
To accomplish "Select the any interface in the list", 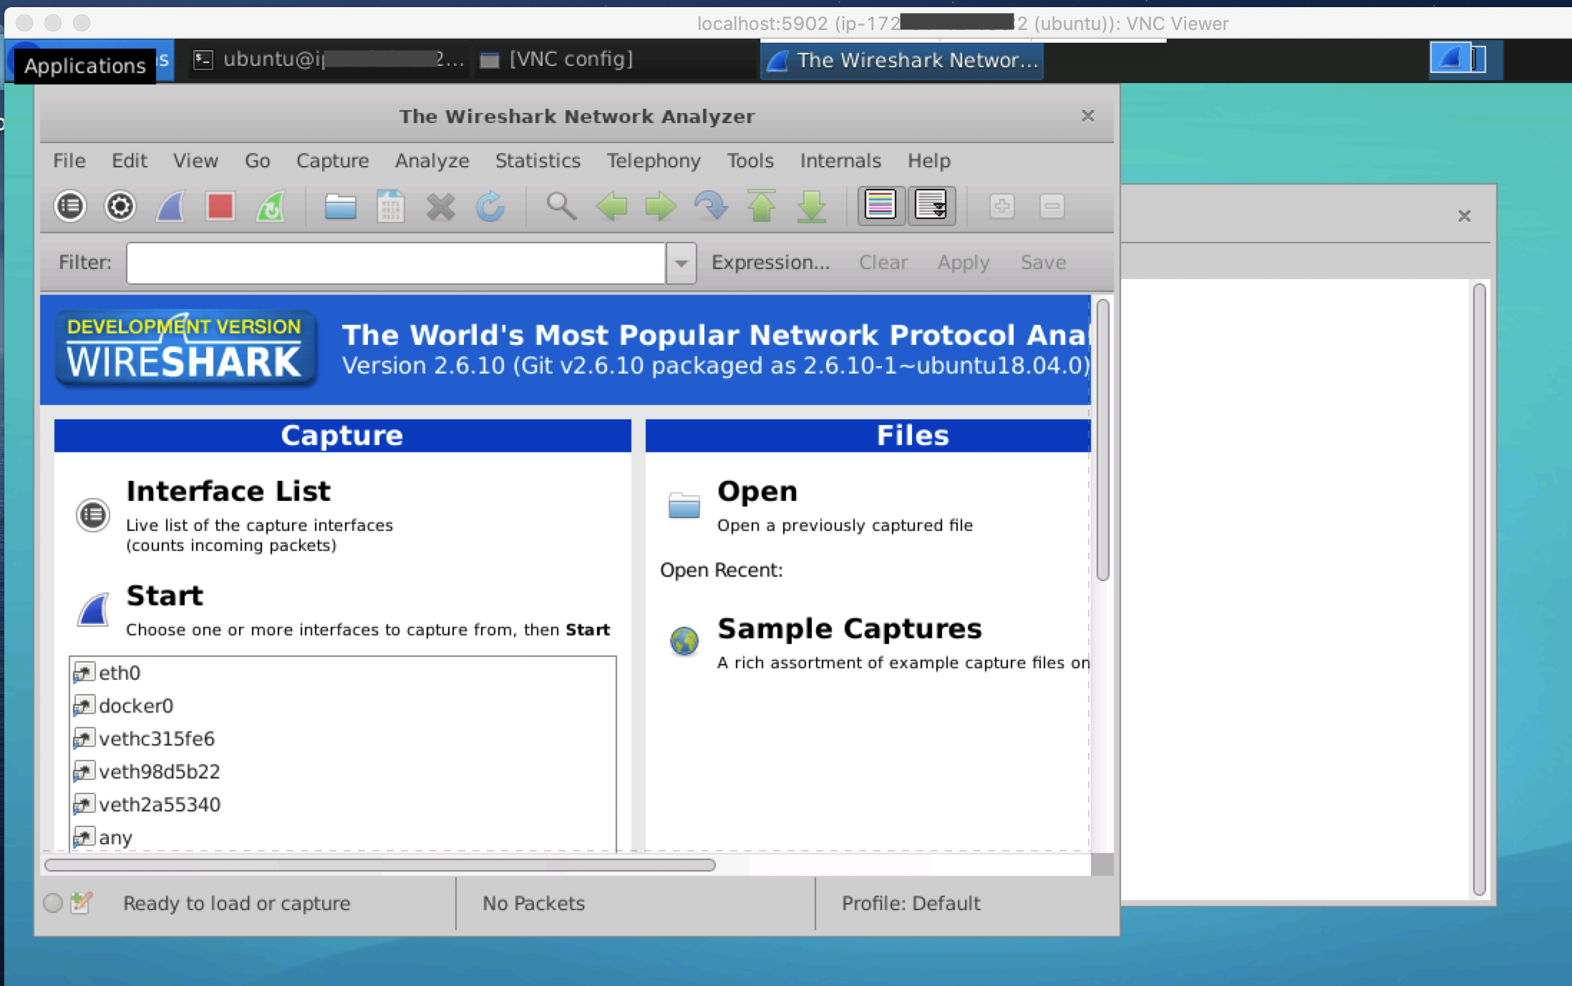I will [x=342, y=836].
